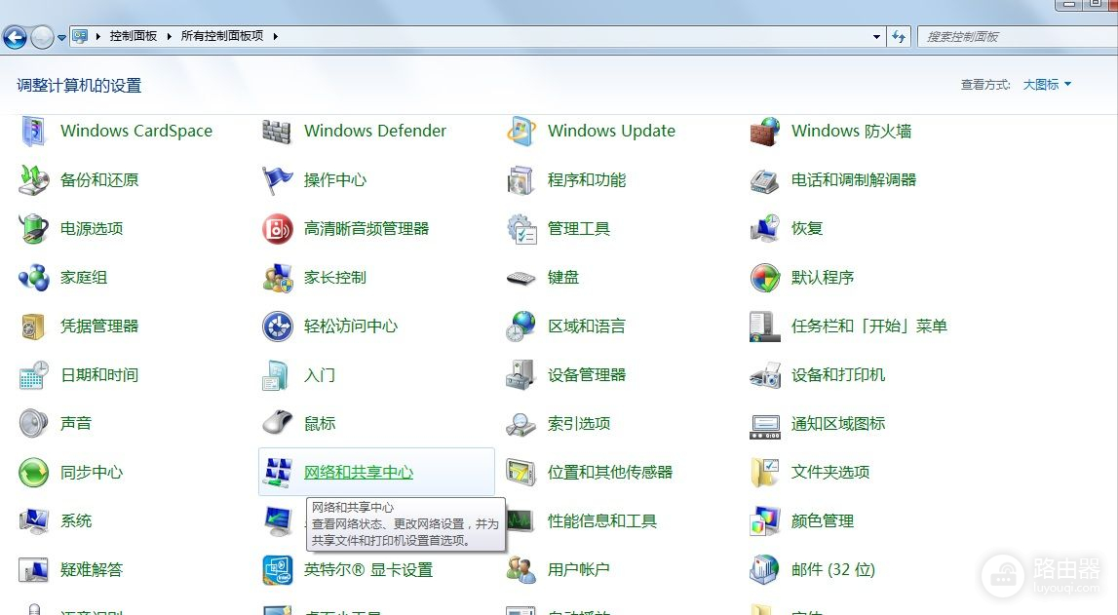
Task: Click the 控制面板 breadcrumb segment
Action: click(134, 36)
